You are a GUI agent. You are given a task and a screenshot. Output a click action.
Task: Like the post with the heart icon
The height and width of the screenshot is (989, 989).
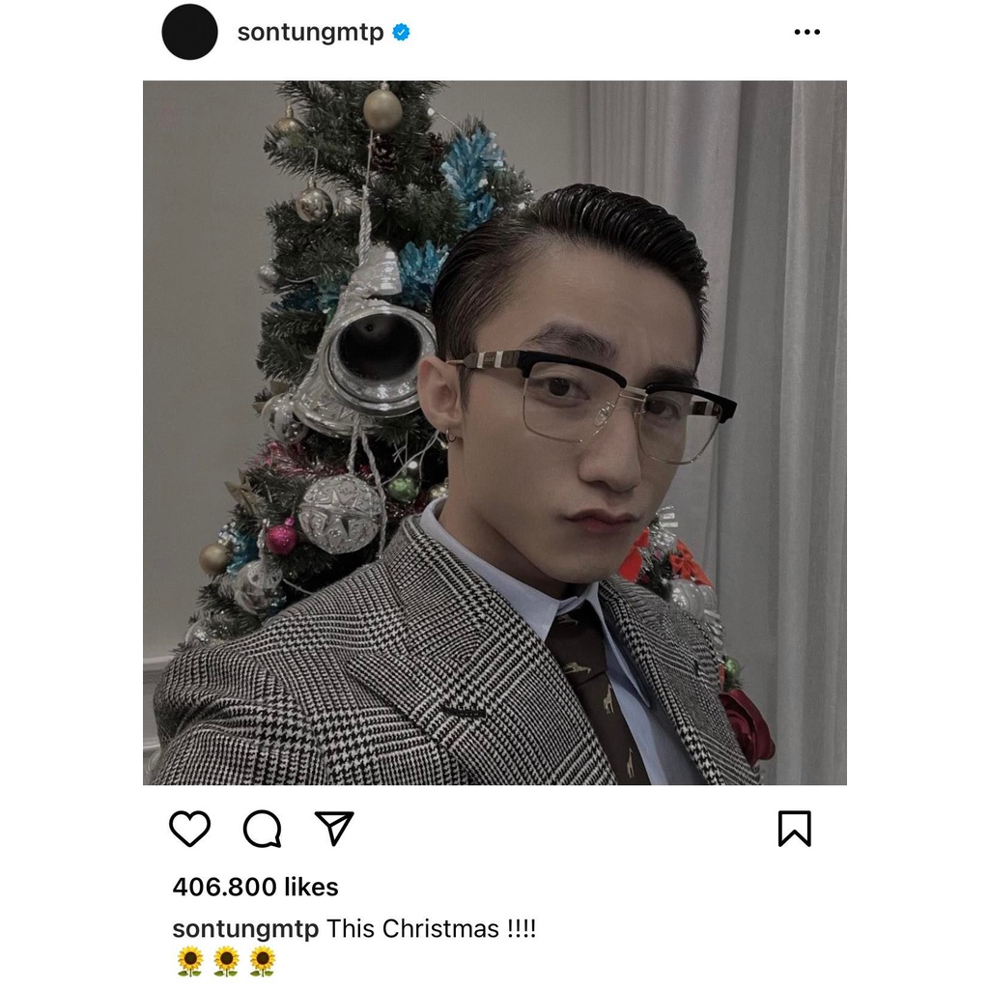pos(190,828)
